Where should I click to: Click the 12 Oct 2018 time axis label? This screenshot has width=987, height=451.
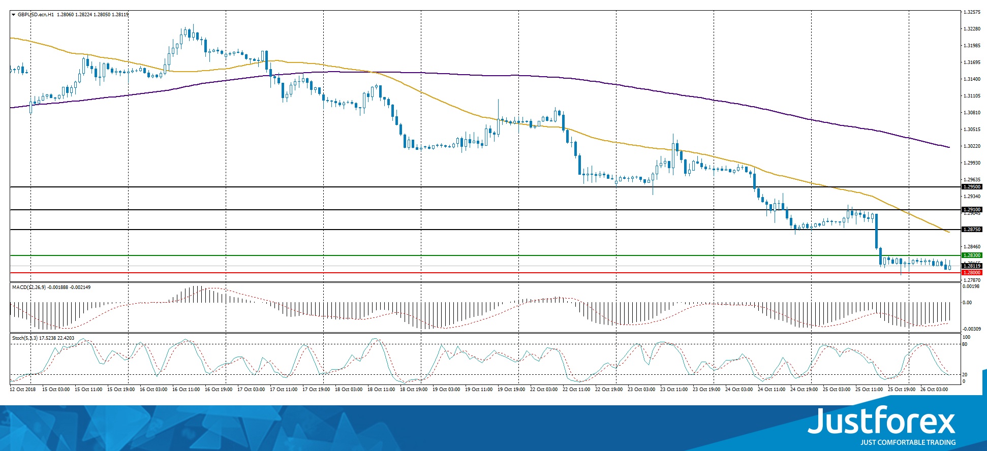pyautogui.click(x=23, y=390)
